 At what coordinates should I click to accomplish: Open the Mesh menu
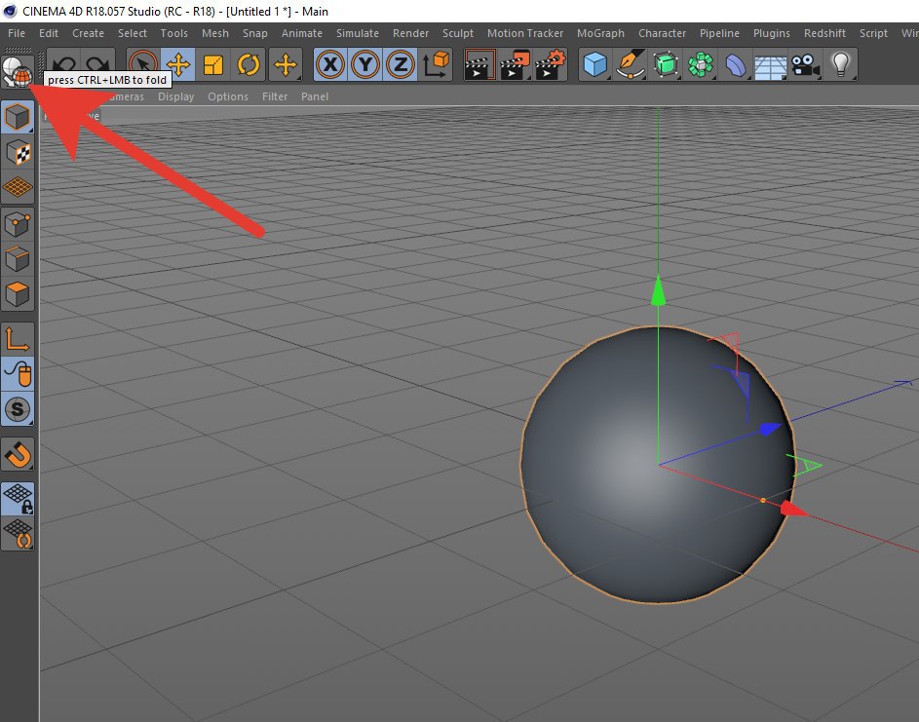pyautogui.click(x=215, y=33)
